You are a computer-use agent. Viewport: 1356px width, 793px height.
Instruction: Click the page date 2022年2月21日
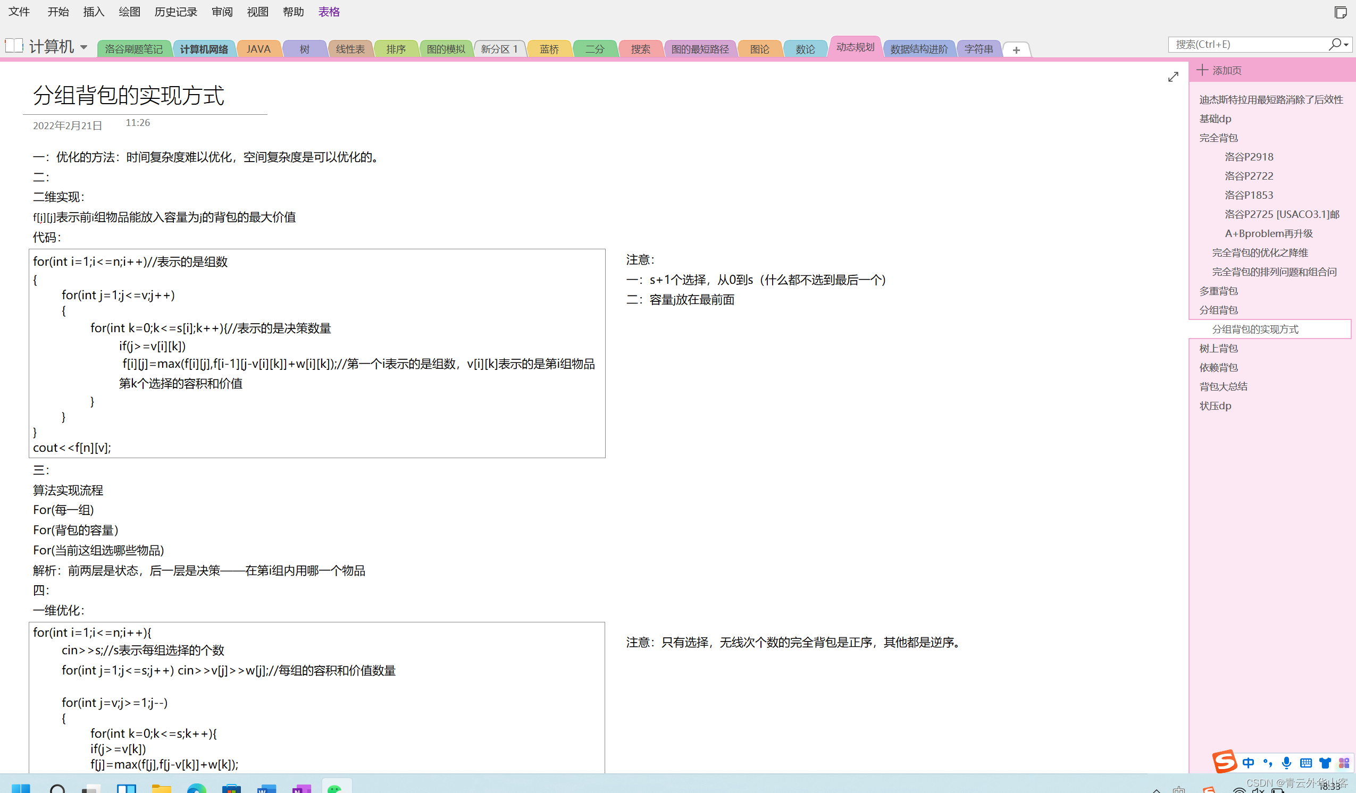coord(67,125)
